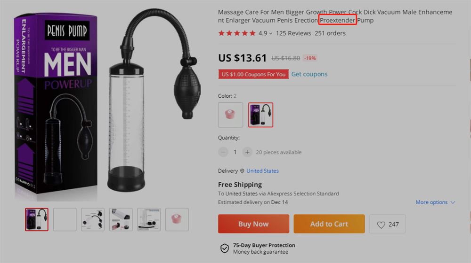Click the quantity field showing 1
This screenshot has height=263, width=471.
coord(235,152)
